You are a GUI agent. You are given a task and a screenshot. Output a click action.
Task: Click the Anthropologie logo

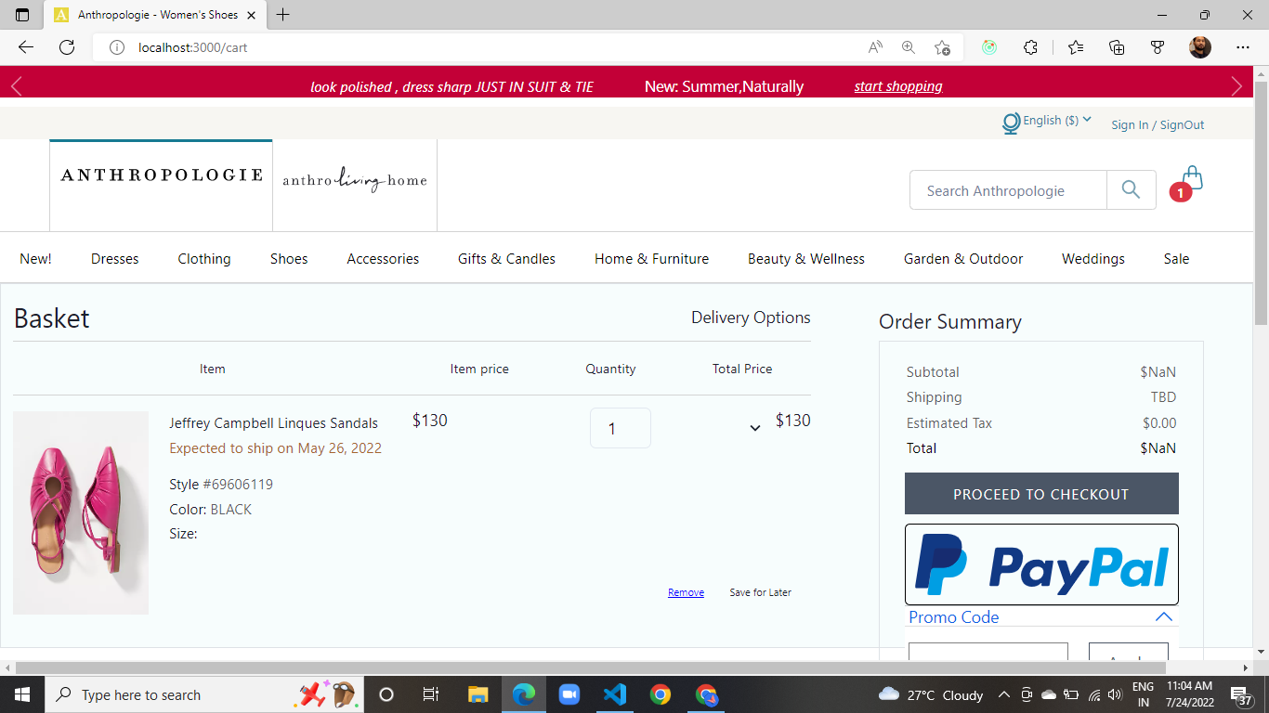[x=161, y=175]
